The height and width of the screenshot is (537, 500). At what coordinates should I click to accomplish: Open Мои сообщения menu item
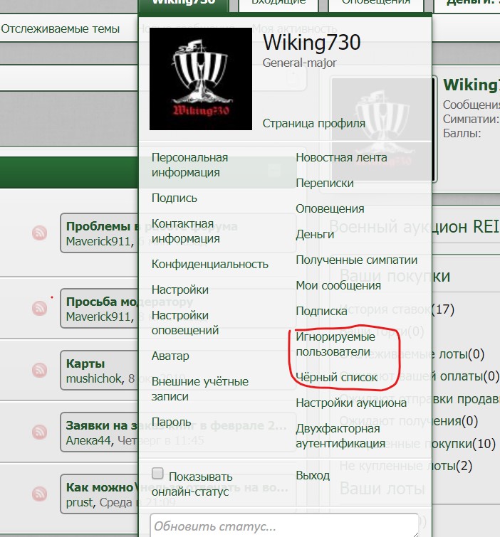pyautogui.click(x=338, y=285)
